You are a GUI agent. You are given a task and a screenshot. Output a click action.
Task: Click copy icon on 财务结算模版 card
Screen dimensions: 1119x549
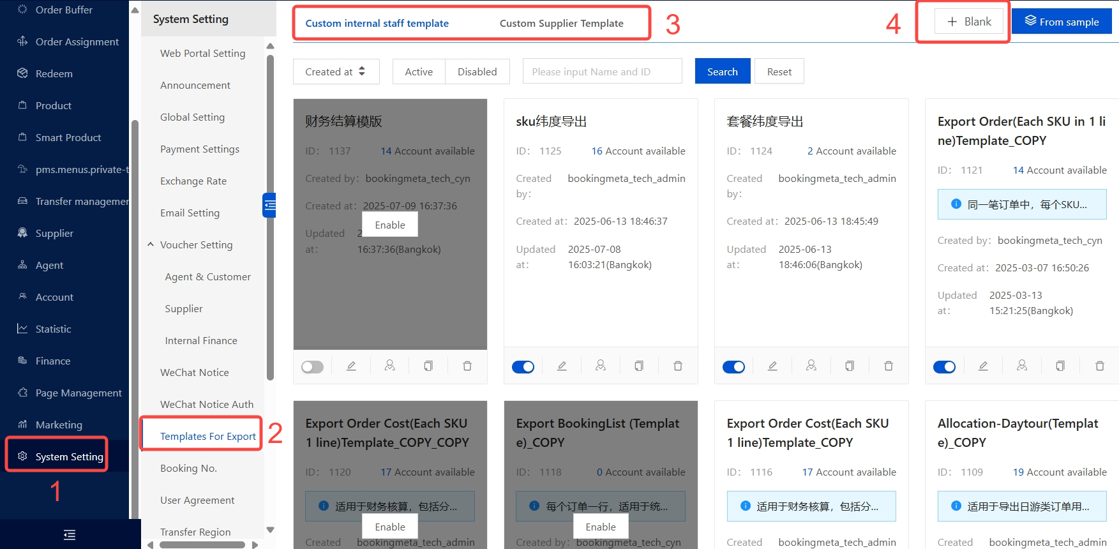pos(428,366)
